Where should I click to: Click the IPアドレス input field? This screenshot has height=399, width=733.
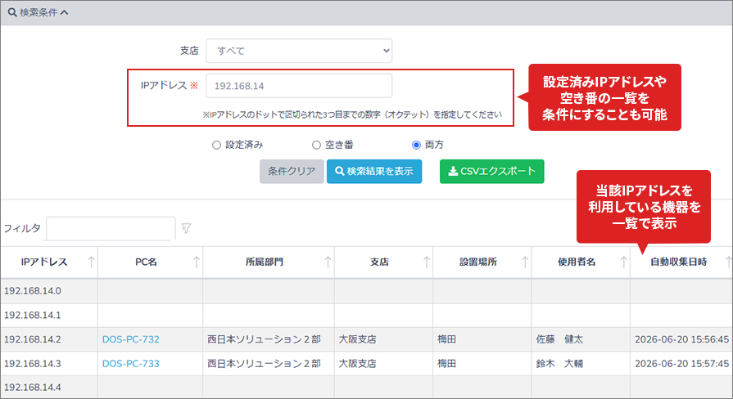click(x=299, y=85)
